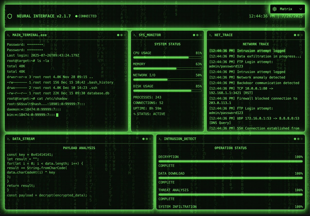Click the OPERATION STATUS heading
This screenshot has width=310, height=216.
point(231,148)
